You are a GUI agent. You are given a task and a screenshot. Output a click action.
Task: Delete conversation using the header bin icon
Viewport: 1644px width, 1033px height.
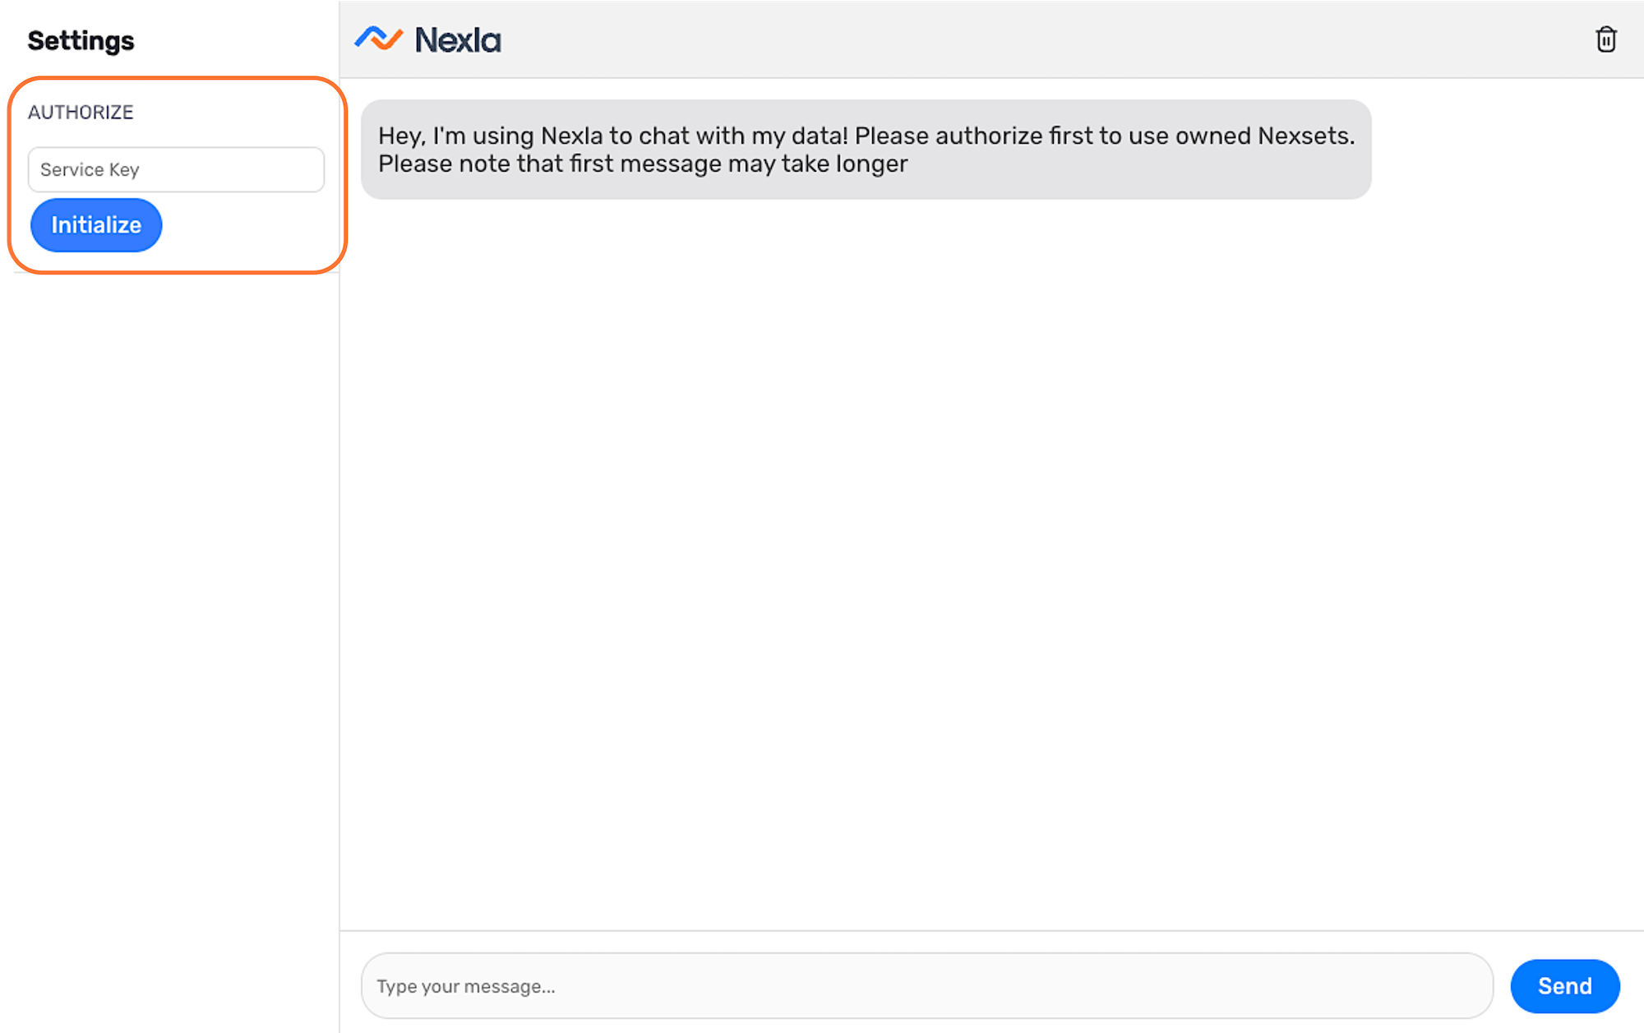(1605, 39)
